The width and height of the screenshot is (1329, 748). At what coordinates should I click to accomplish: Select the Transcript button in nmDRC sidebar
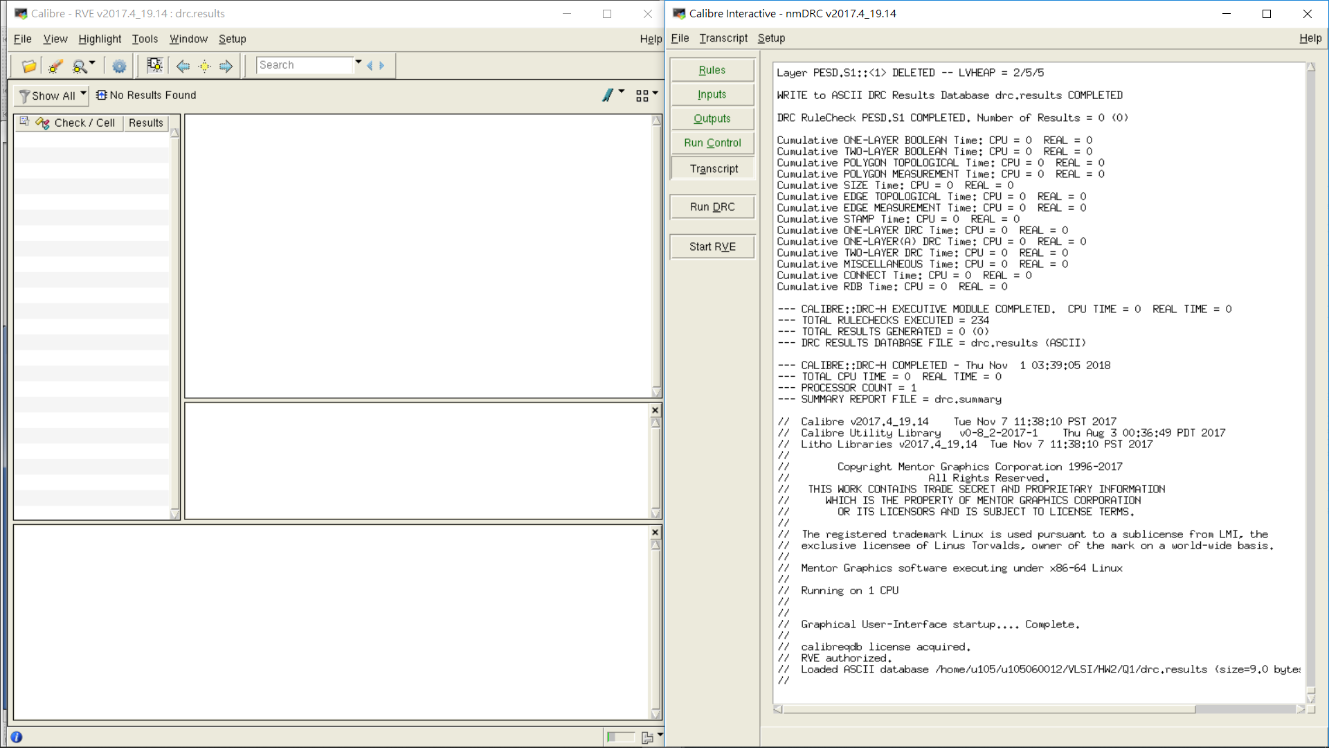(x=712, y=168)
